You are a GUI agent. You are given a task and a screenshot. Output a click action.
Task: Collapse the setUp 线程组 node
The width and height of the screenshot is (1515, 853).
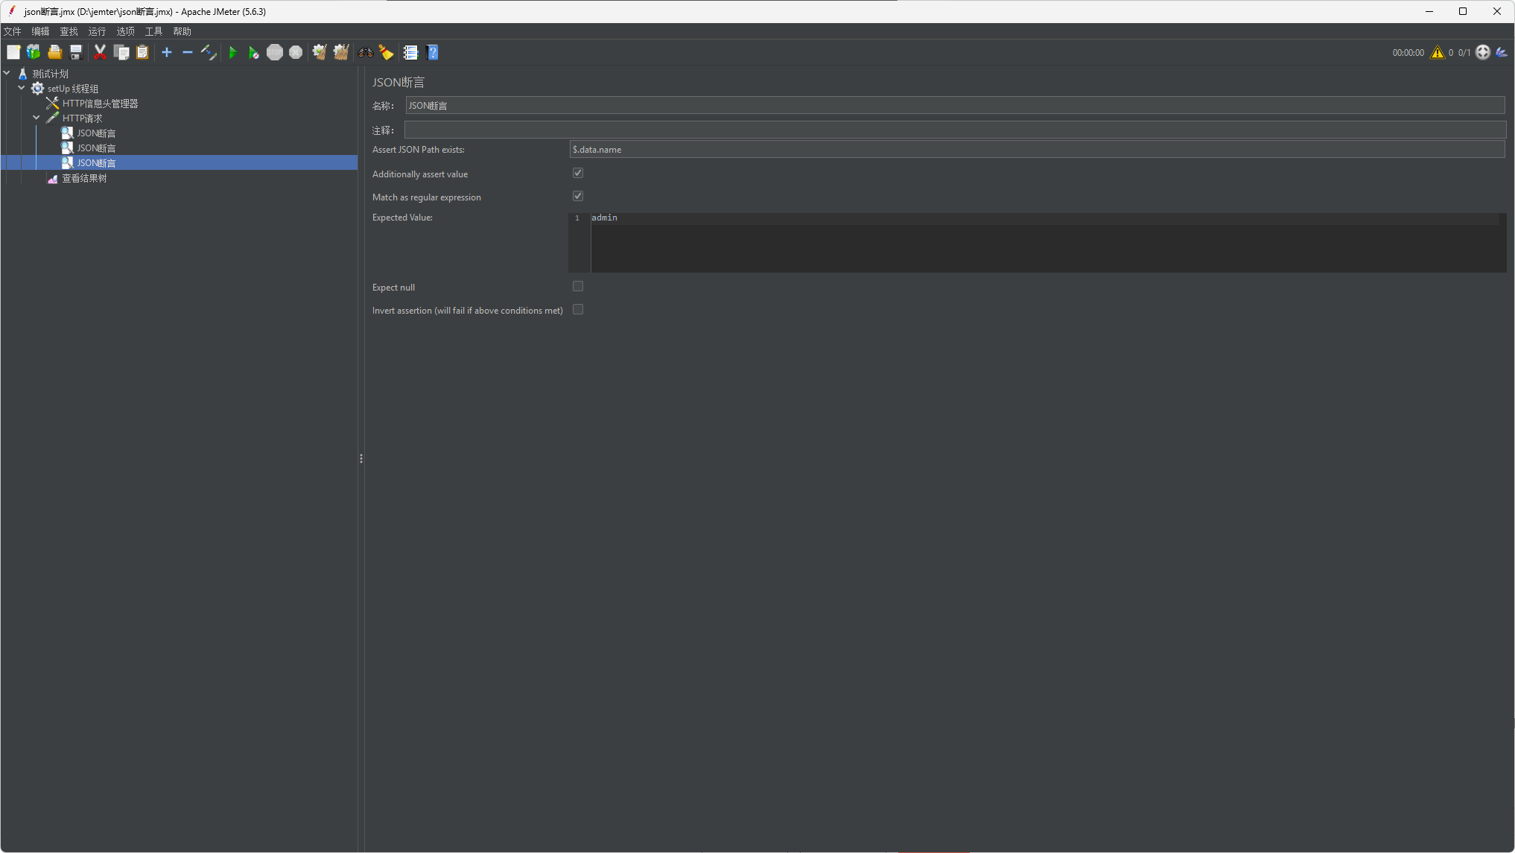click(22, 88)
